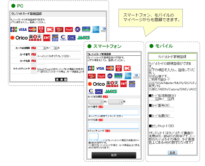Click the wide 登録 button in smartphone form

pyautogui.click(x=114, y=155)
